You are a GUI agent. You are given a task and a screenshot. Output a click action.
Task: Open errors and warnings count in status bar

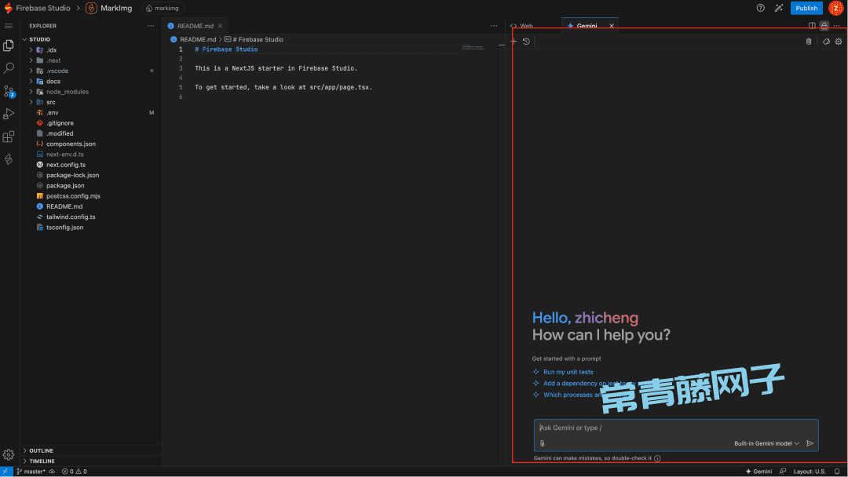(74, 472)
